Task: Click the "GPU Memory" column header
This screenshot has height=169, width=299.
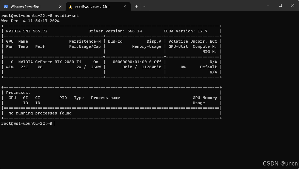Action: [205, 98]
